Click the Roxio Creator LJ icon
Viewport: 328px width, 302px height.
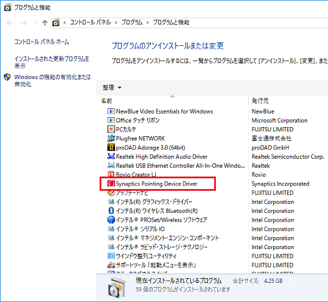point(111,174)
